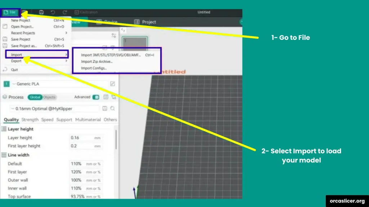Switch to the Multimaterial tab
This screenshot has height=207, width=369.
[88, 120]
